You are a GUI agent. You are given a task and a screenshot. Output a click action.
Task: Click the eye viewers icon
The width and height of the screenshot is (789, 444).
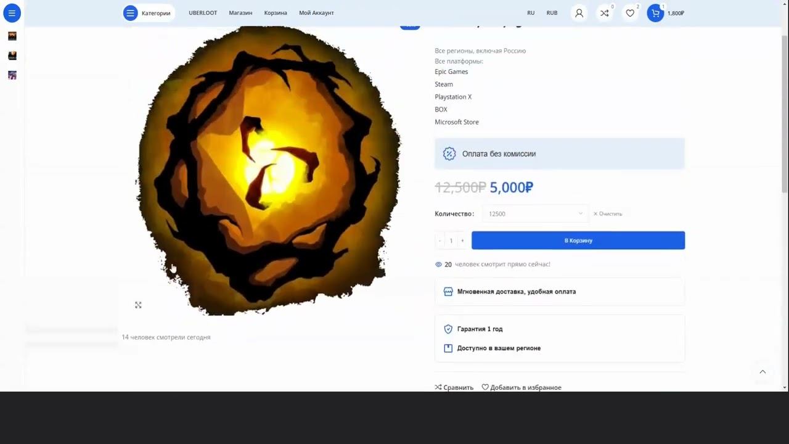tap(439, 265)
